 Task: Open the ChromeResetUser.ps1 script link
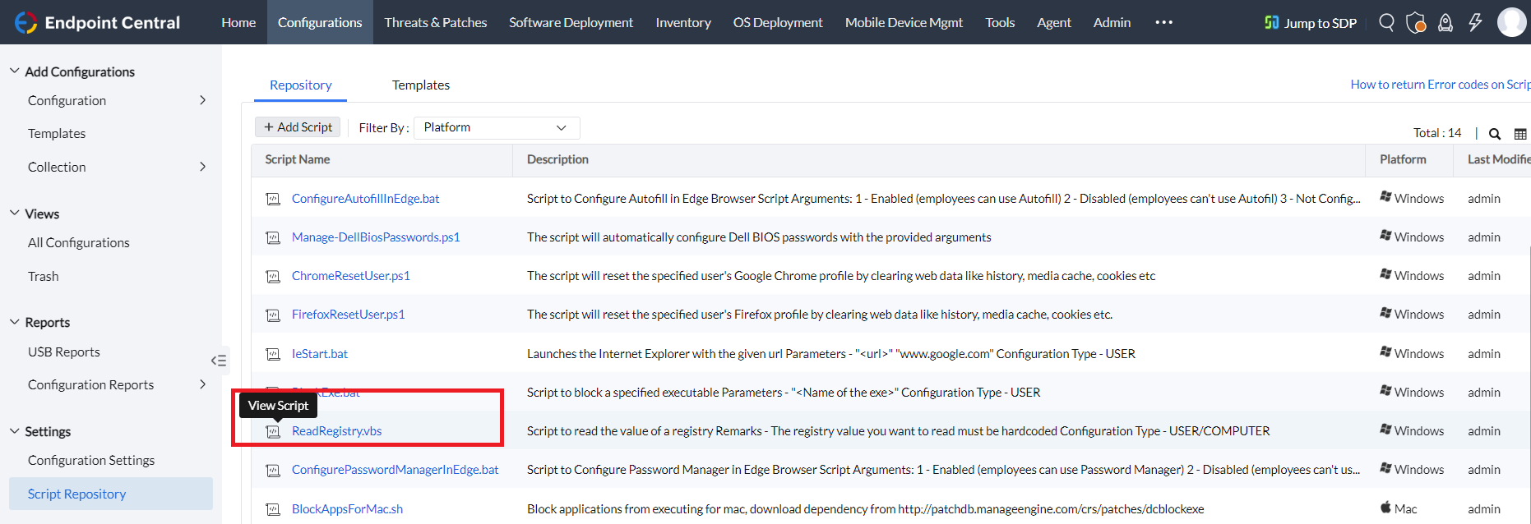coord(350,276)
